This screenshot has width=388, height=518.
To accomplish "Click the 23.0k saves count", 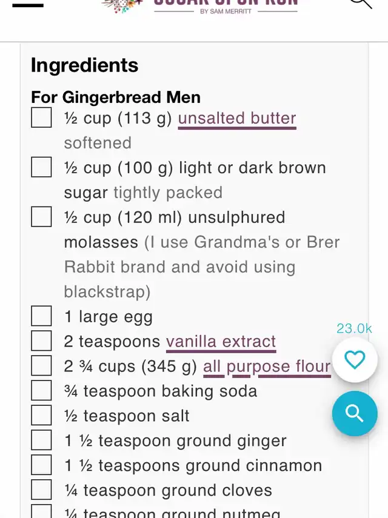I will [x=354, y=328].
